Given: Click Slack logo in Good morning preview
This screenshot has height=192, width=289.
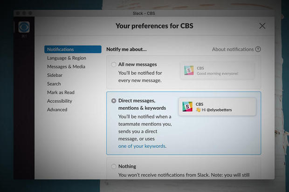Looking at the screenshot, I should point(189,71).
